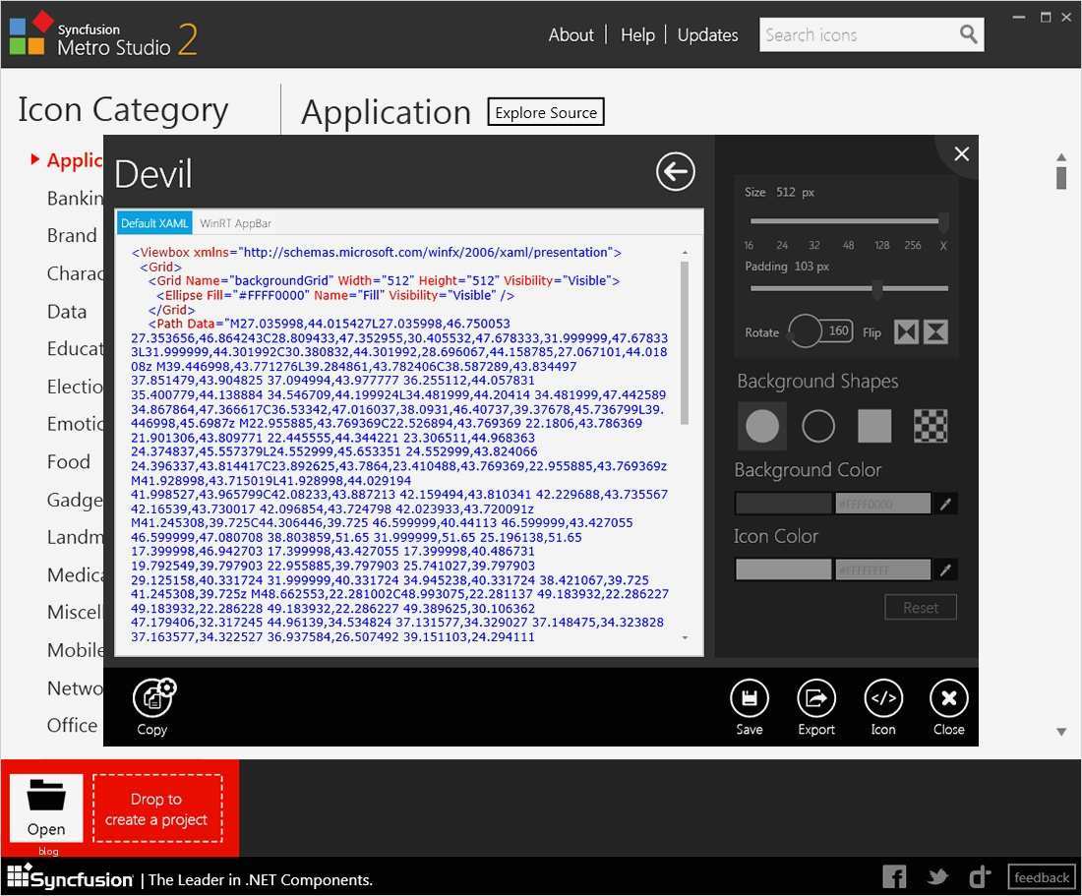Switch to Icon view via code icon
The image size is (1082, 896).
point(882,698)
